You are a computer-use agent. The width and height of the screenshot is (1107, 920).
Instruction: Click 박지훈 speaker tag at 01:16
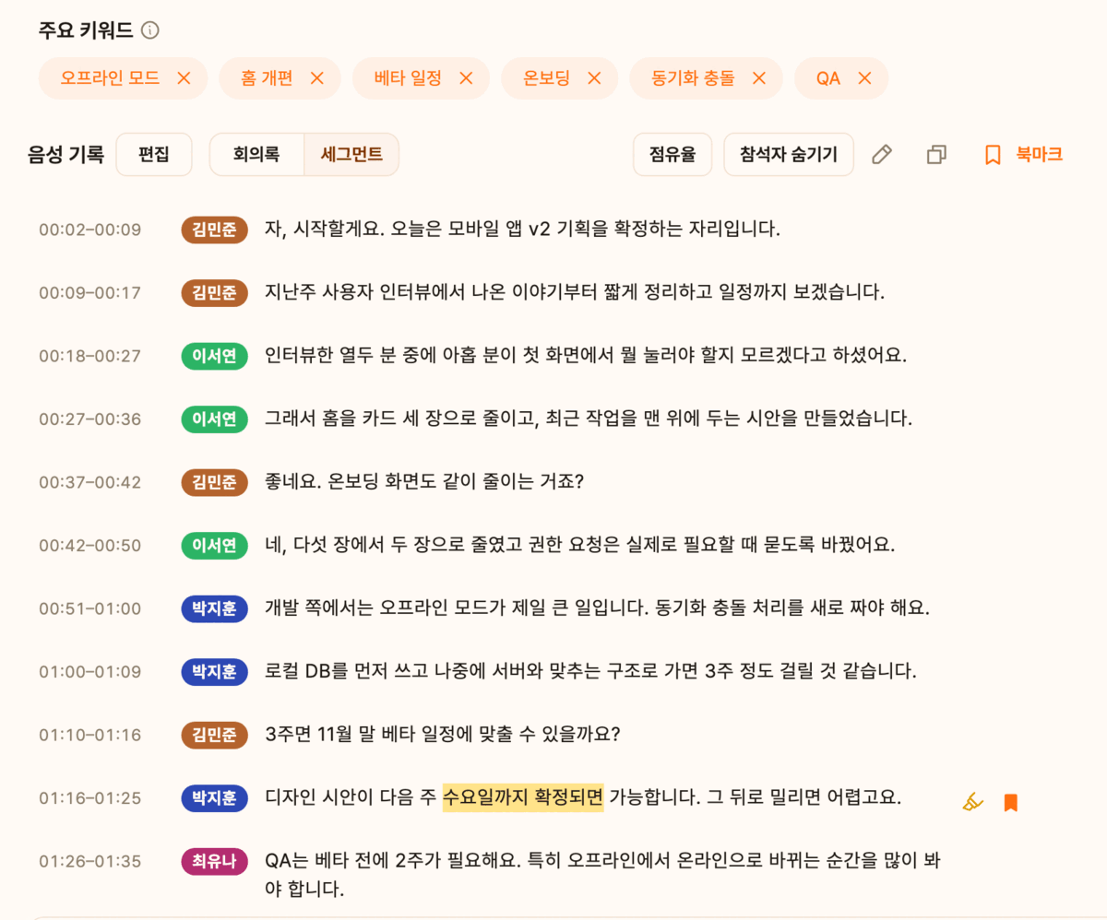(x=215, y=798)
